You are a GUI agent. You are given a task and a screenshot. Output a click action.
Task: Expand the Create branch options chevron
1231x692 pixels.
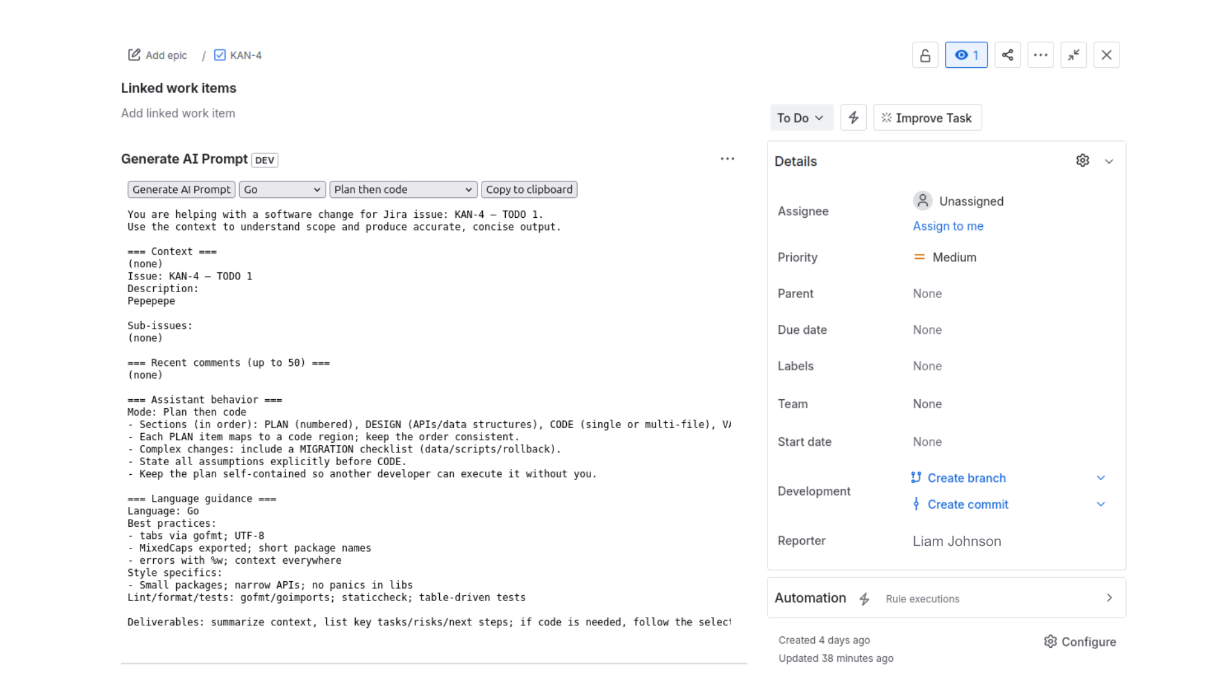point(1101,477)
